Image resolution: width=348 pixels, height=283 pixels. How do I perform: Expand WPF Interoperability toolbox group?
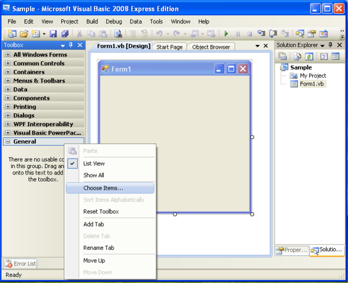[8, 124]
